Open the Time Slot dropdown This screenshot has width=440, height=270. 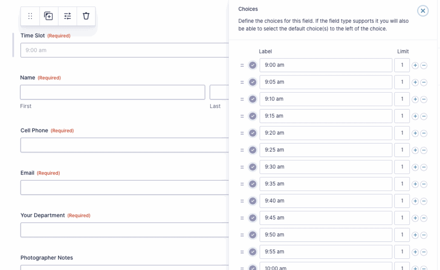[125, 50]
